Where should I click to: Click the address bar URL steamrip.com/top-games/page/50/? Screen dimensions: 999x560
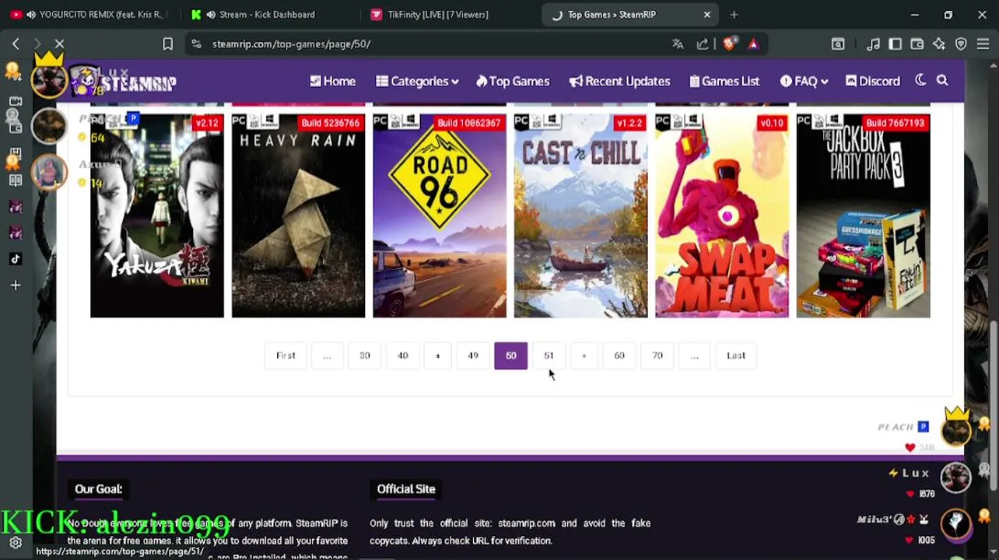(x=291, y=44)
